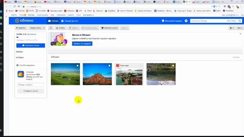Open the Facebook bookmark
The width and height of the screenshot is (244, 137).
(163, 11)
